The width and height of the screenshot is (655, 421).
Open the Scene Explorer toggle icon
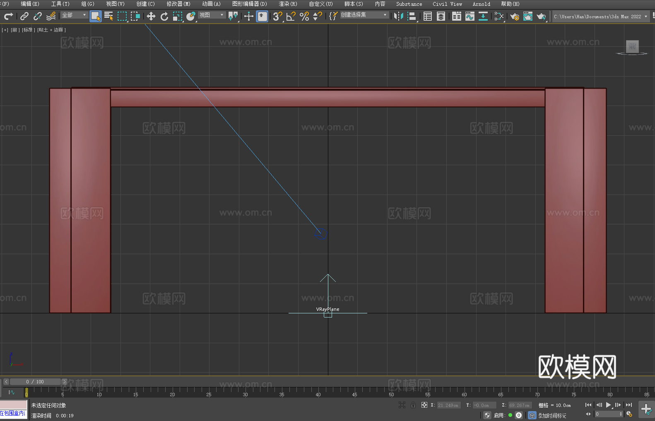(428, 16)
